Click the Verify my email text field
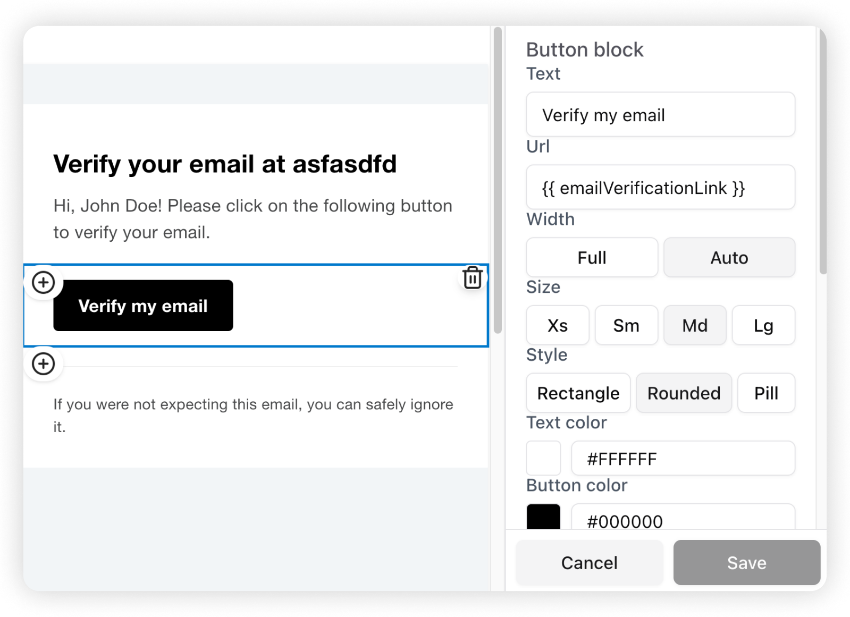This screenshot has width=850, height=617. pyautogui.click(x=660, y=114)
